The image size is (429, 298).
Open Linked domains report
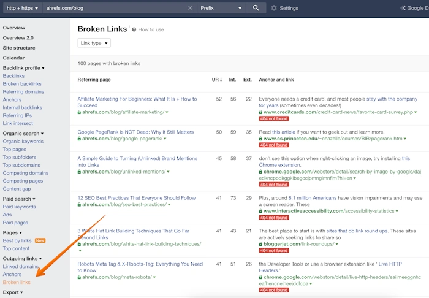tap(20, 266)
